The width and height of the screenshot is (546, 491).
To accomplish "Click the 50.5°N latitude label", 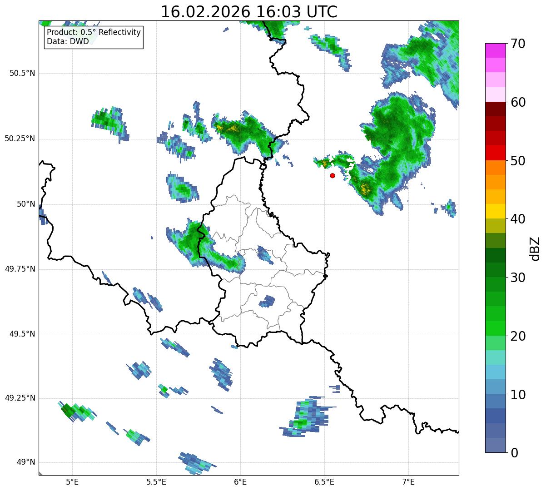I will 22,73.
